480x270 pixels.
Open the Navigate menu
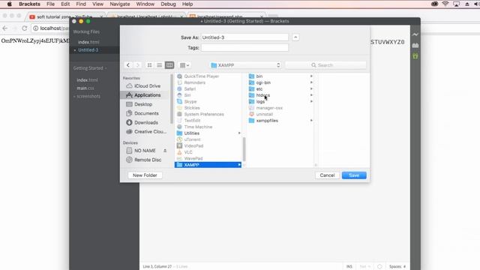(x=120, y=4)
